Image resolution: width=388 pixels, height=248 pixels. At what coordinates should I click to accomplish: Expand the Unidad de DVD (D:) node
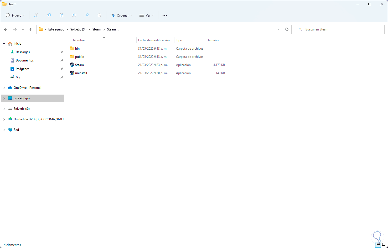[4, 119]
